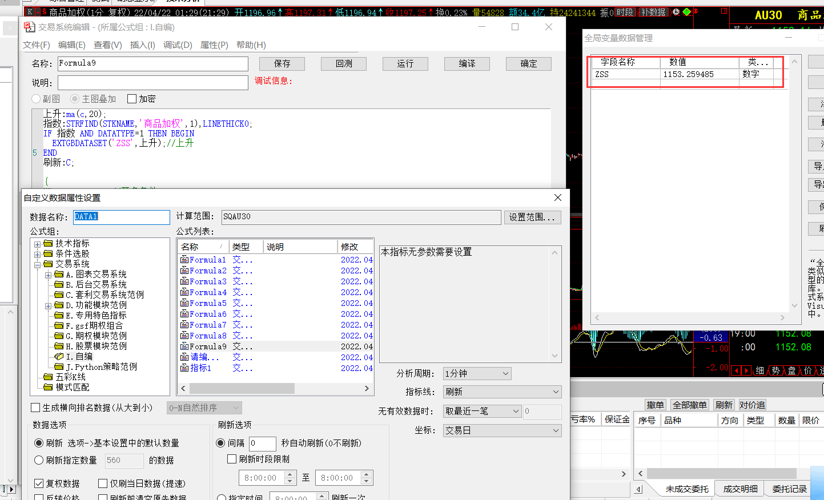Viewport: 824px width, 500px height.
Task: Click the 说明 input field
Action: point(153,83)
